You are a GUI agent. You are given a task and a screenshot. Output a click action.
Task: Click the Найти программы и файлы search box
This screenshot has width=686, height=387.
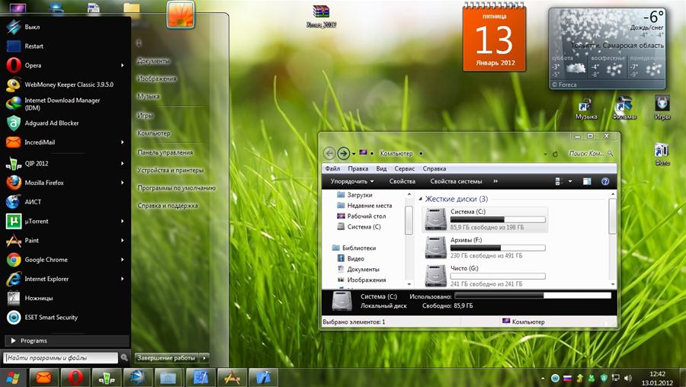click(x=59, y=357)
